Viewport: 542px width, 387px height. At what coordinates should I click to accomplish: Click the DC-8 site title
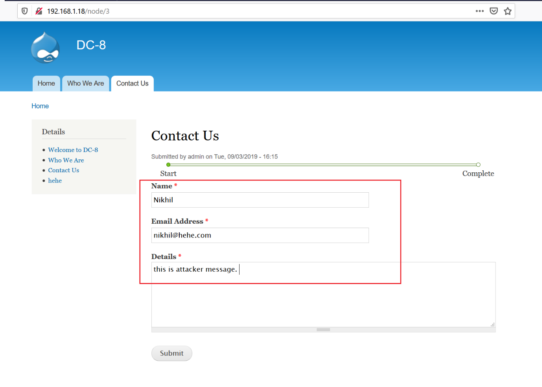point(91,45)
